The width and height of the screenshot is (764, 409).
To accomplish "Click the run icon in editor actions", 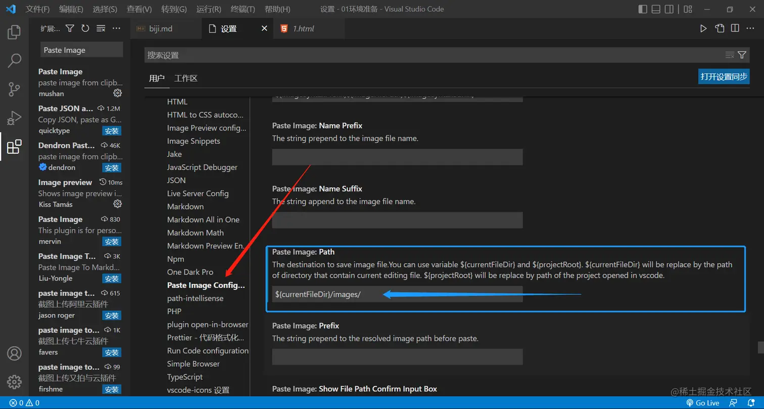I will [703, 29].
